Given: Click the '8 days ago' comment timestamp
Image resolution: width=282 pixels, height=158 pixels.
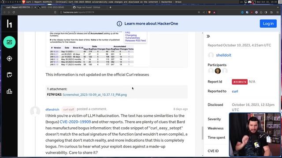Looking at the screenshot, I should [180, 109].
